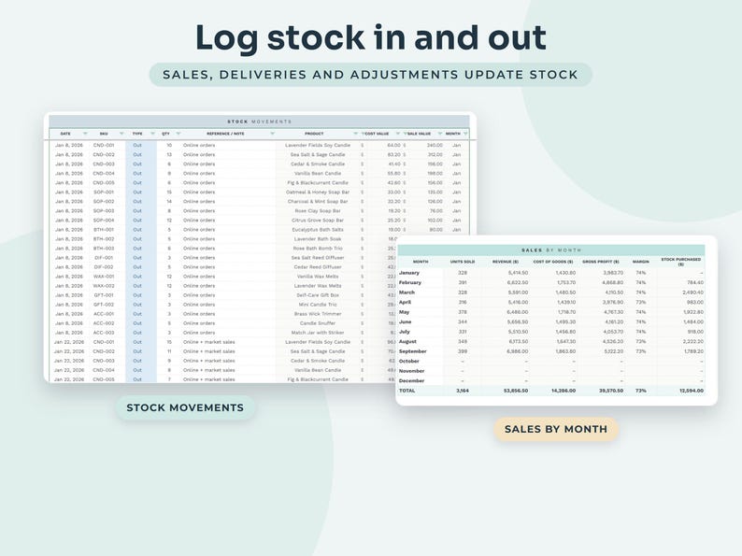Select the Lavender Bath Soak cell
Viewport: 742px width, 556px height.
tap(318, 239)
